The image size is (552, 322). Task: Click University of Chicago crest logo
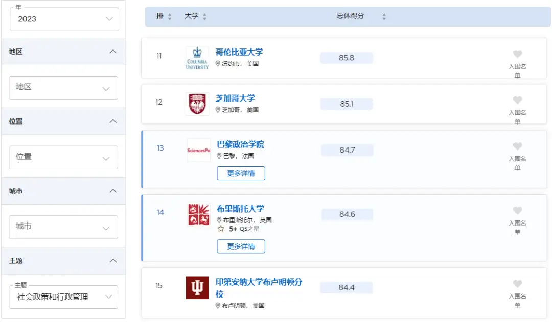197,104
